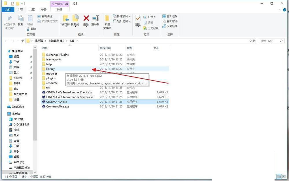Screen dimensions: 289x181
Task: Open the Easy access dropdown
Action: click(x=121, y=21)
